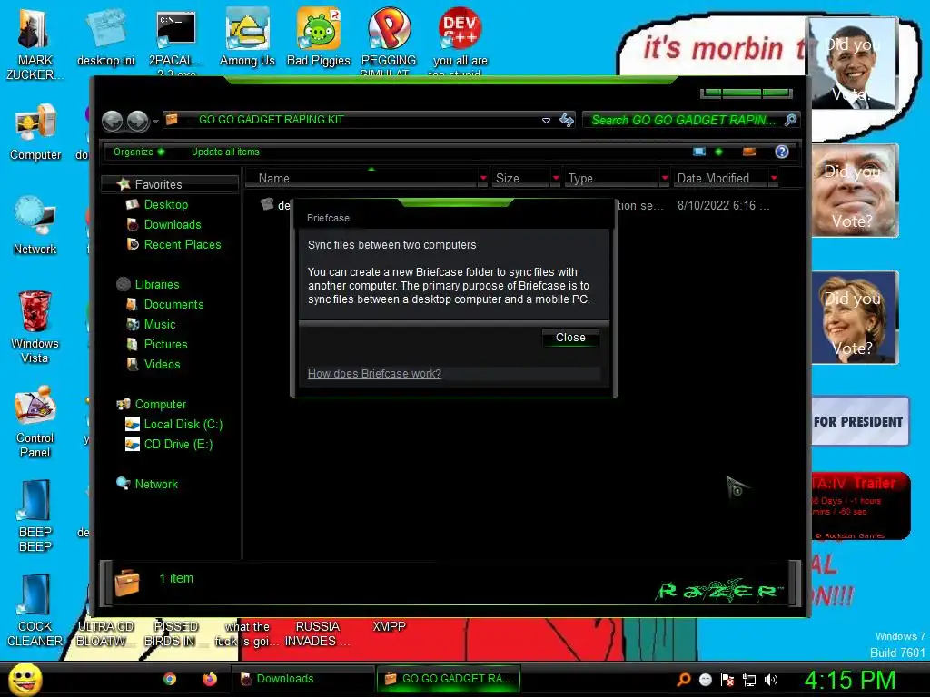Close the Briefcase dialog with Close button

[570, 338]
